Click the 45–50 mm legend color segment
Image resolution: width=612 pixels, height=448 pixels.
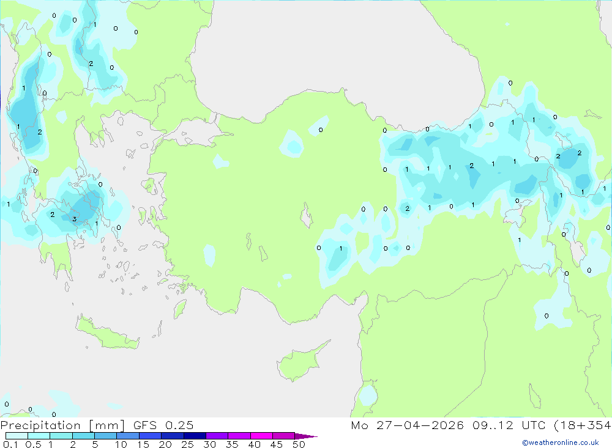click(x=283, y=436)
